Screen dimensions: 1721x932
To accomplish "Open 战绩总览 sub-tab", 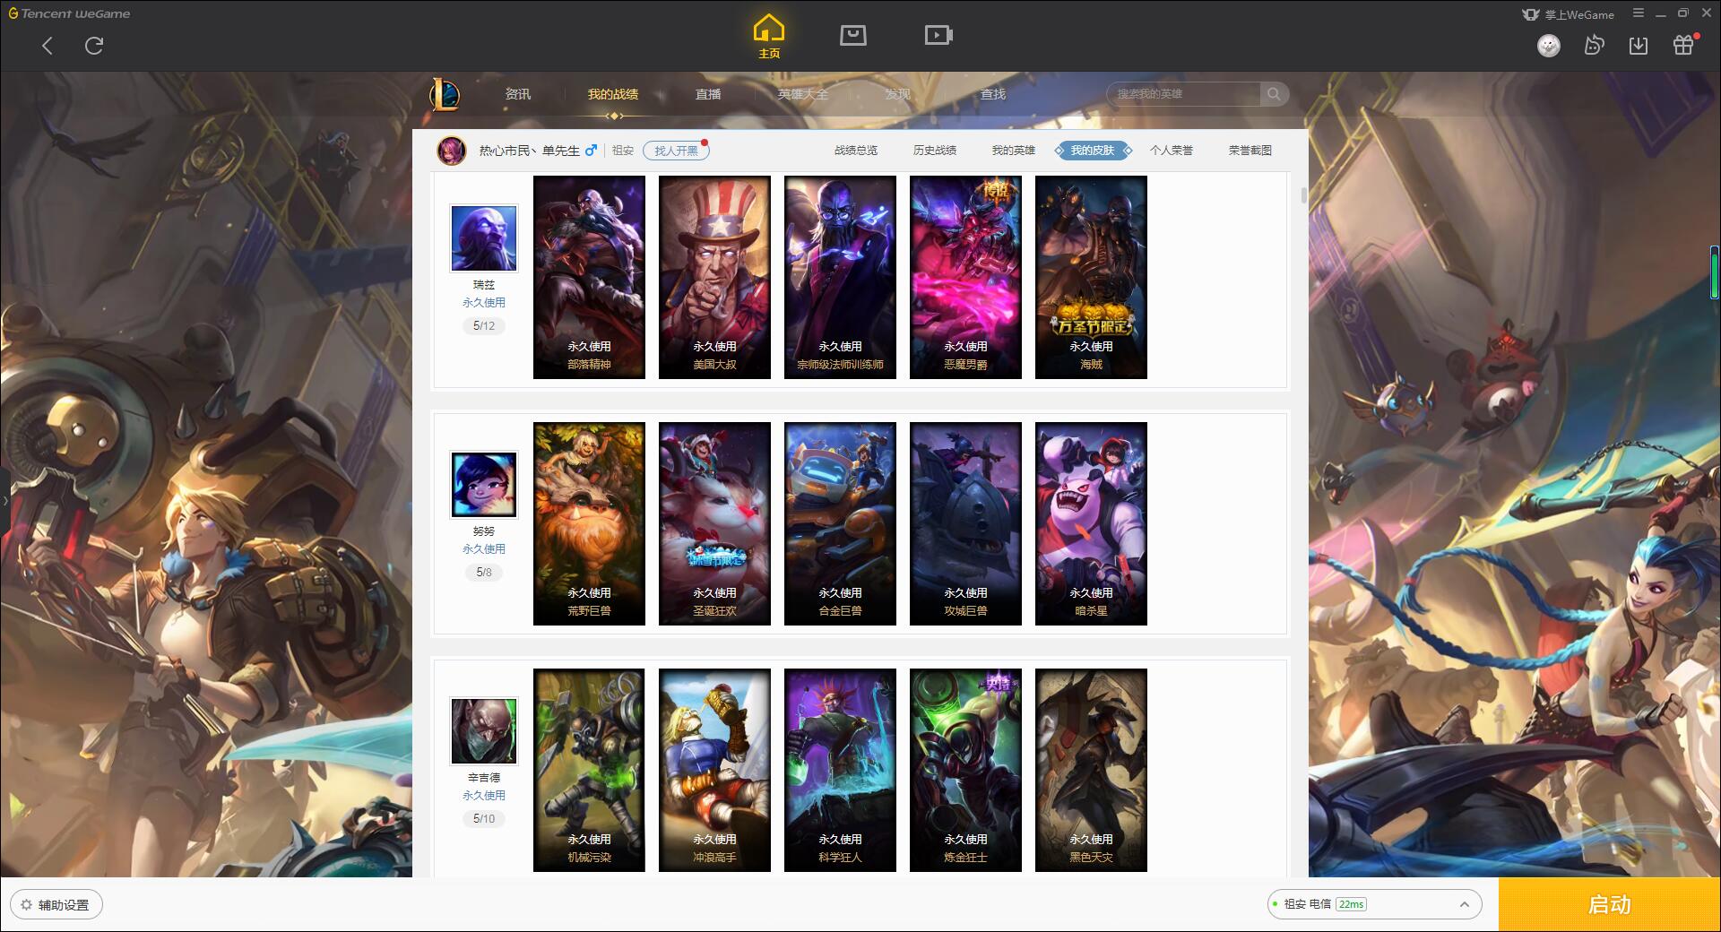I will click(856, 151).
